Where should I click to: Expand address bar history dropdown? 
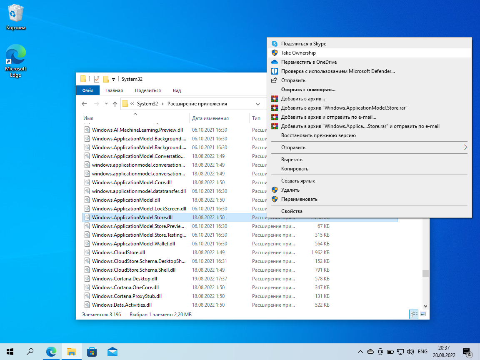coord(258,104)
